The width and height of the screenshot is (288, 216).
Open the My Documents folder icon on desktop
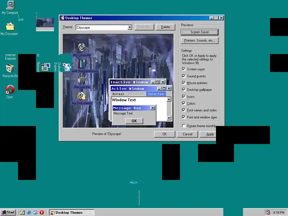(10, 26)
